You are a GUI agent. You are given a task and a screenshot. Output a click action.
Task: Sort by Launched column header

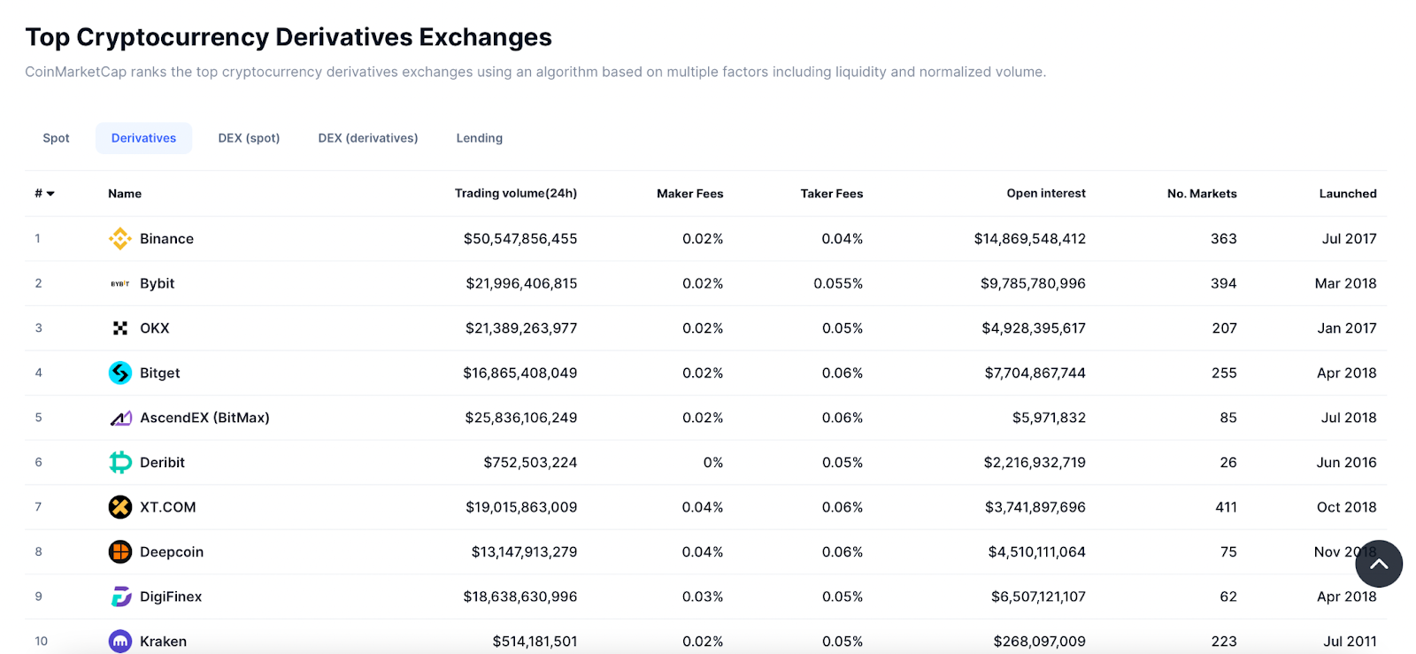click(x=1348, y=194)
